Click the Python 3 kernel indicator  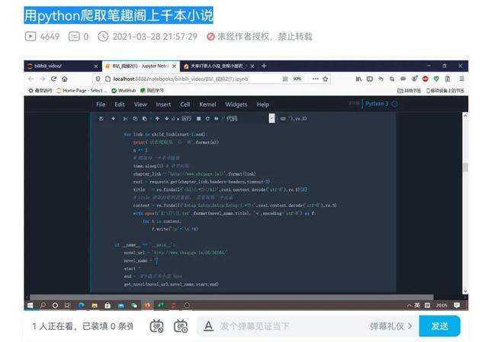click(x=381, y=104)
